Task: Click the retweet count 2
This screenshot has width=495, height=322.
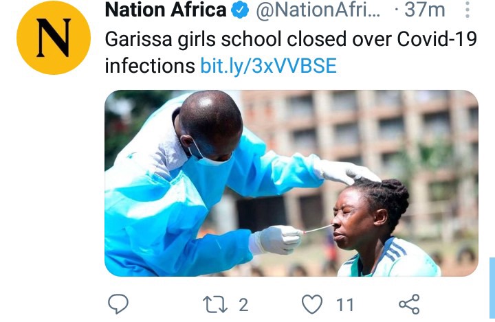Action: point(243,305)
